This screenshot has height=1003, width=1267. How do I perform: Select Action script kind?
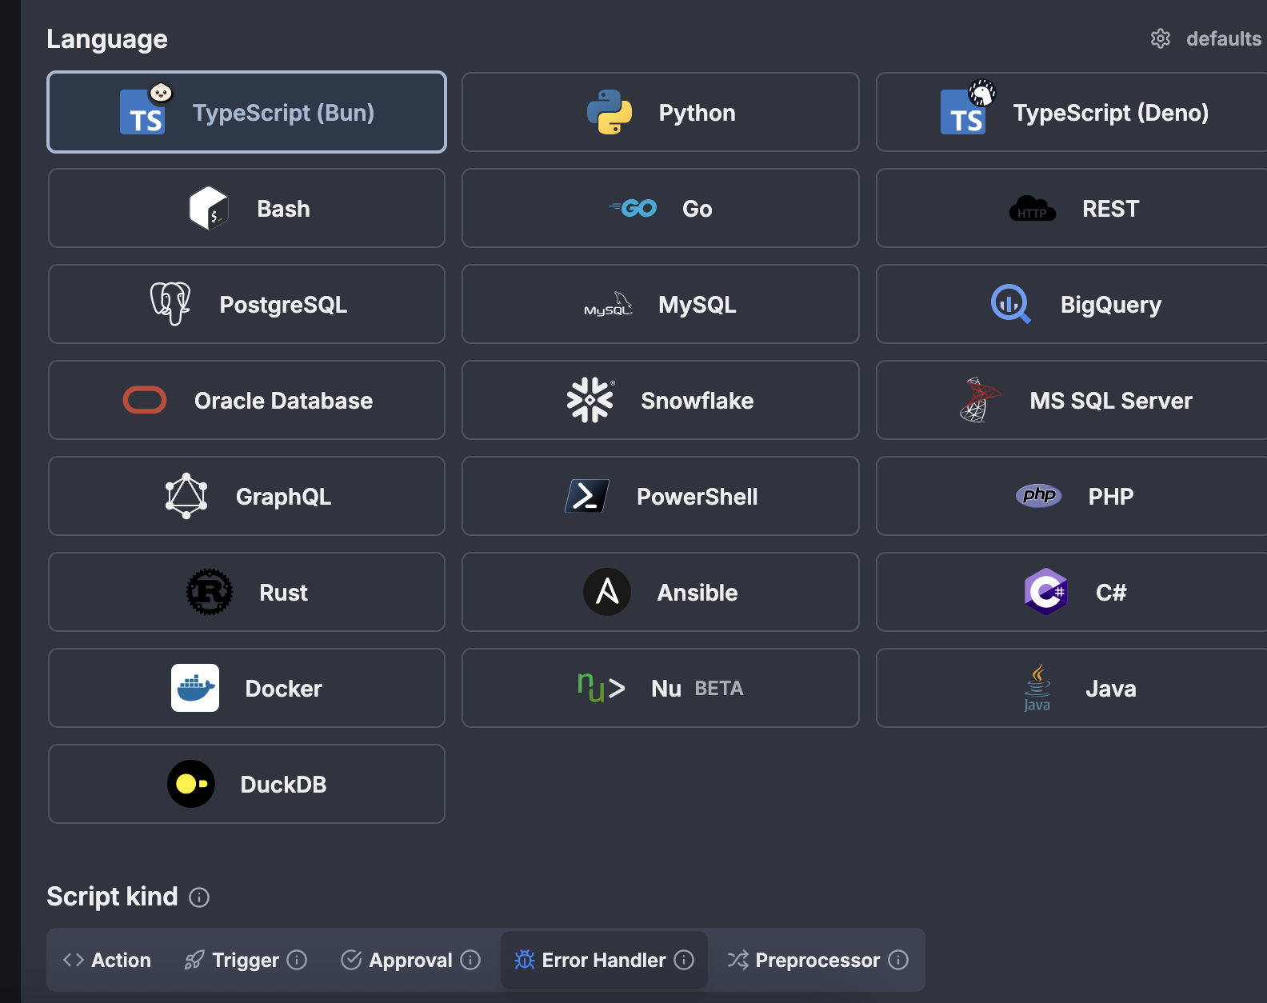[x=107, y=960]
